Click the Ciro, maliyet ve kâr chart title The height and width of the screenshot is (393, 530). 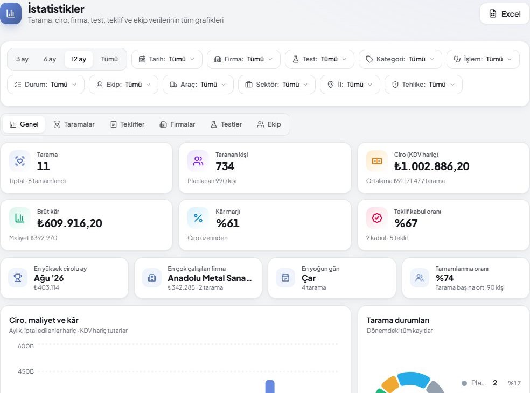(44, 320)
